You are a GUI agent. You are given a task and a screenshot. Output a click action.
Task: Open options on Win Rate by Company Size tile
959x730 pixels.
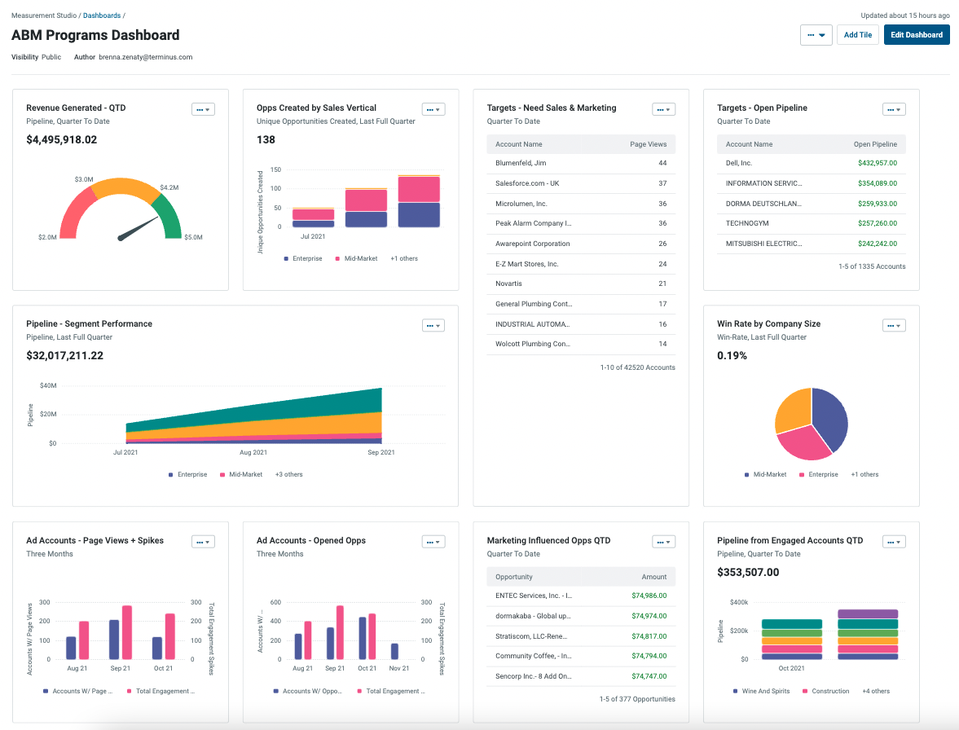point(891,324)
